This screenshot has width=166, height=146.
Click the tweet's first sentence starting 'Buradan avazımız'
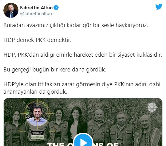(x=76, y=26)
